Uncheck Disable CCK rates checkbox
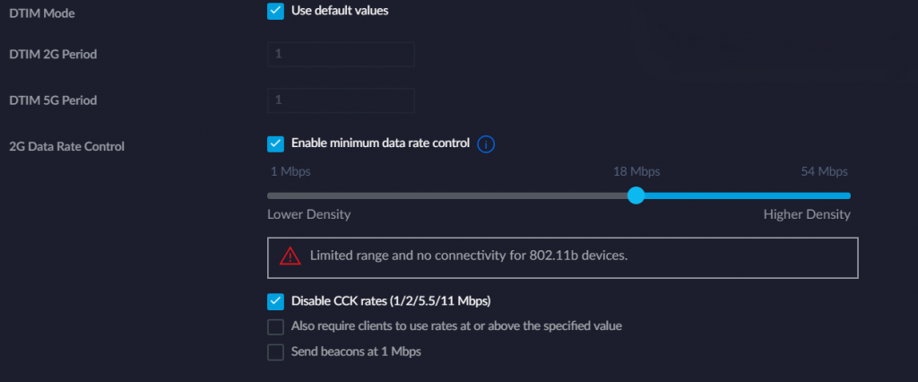Screen dimensions: 918x382 tap(276, 300)
